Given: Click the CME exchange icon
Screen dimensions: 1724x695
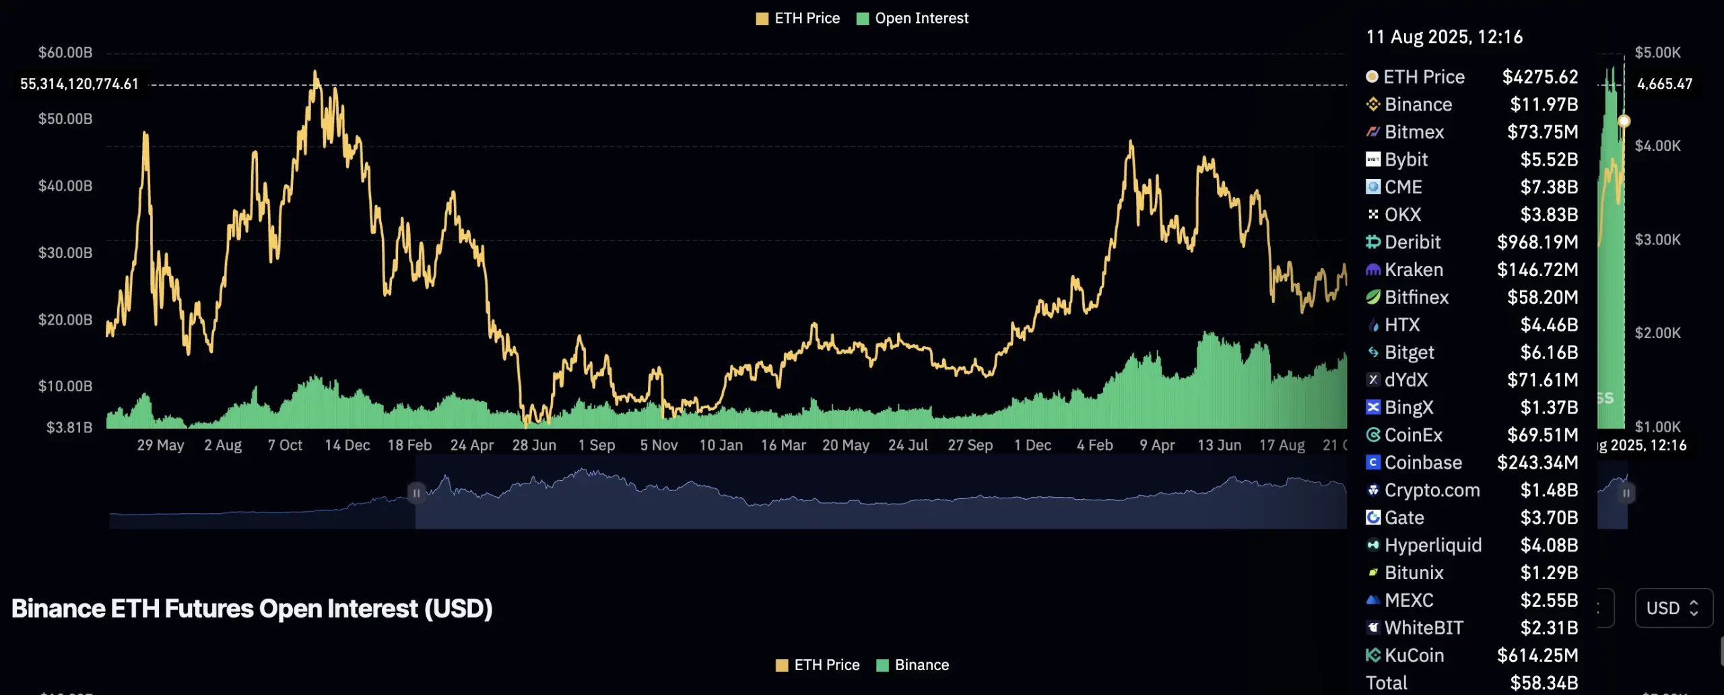Looking at the screenshot, I should [x=1372, y=187].
